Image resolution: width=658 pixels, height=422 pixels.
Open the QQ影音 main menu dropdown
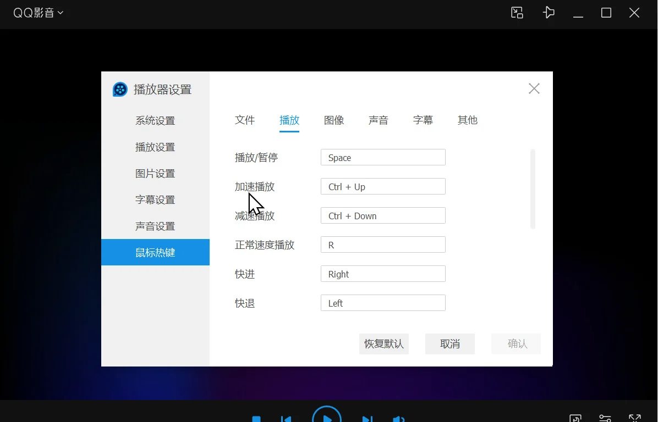point(38,13)
